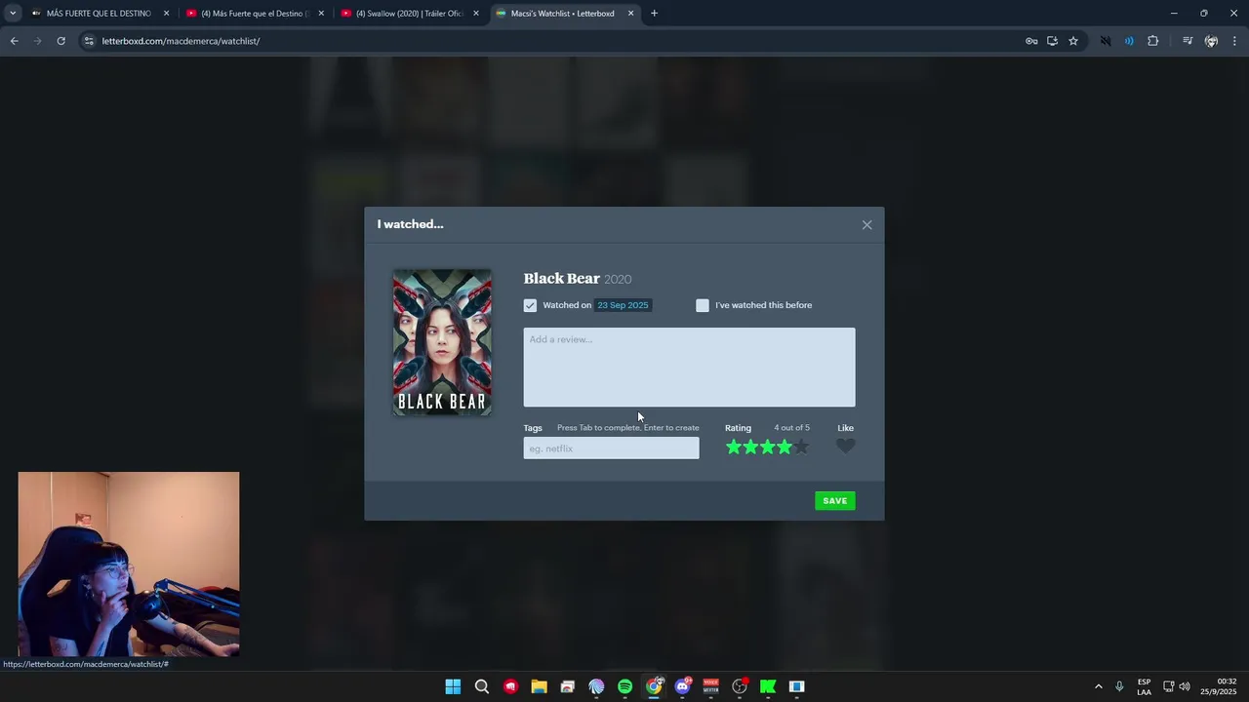Open Spotify from taskbar
The width and height of the screenshot is (1249, 702).
[624, 686]
